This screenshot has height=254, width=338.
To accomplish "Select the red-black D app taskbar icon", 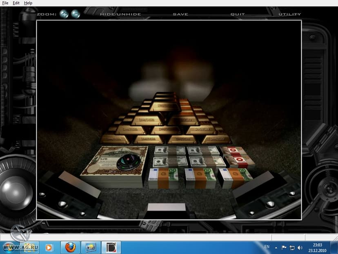I will coord(111,247).
